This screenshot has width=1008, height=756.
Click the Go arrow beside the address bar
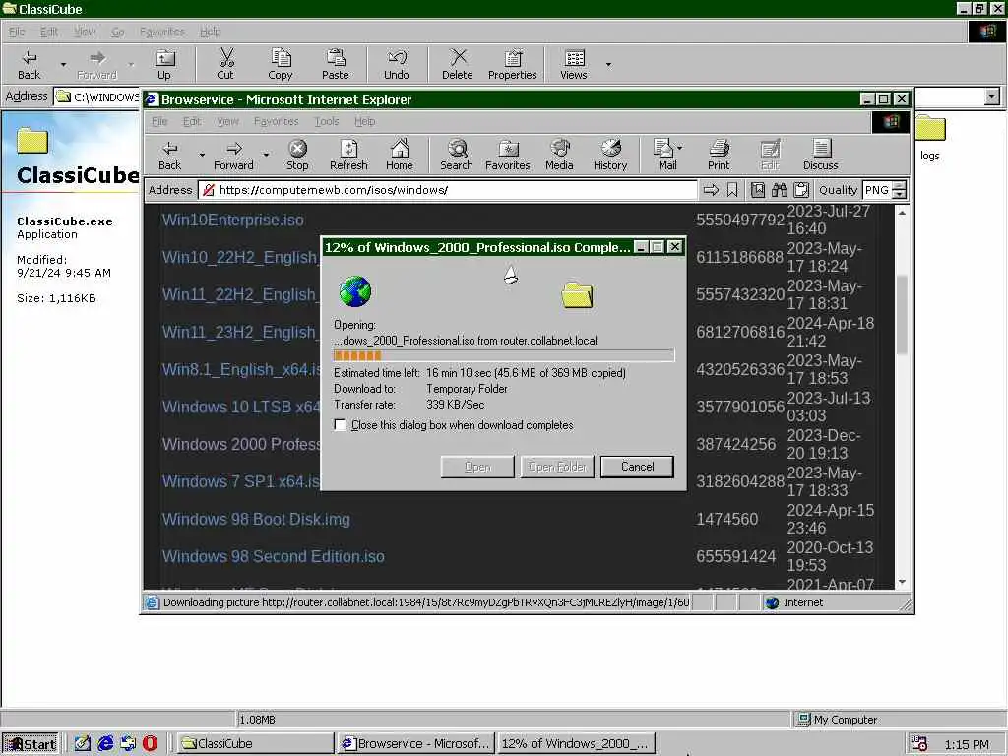tap(711, 190)
